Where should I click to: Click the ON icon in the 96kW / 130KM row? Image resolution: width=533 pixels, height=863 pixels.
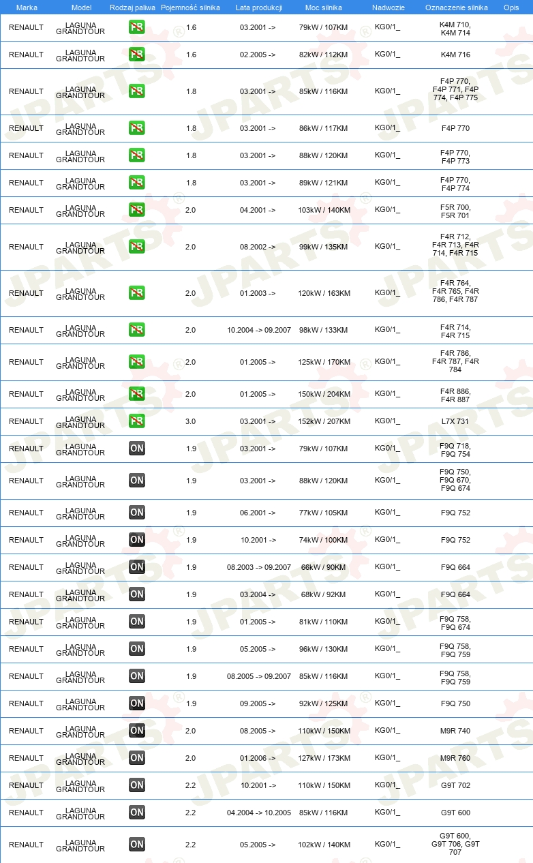point(136,649)
